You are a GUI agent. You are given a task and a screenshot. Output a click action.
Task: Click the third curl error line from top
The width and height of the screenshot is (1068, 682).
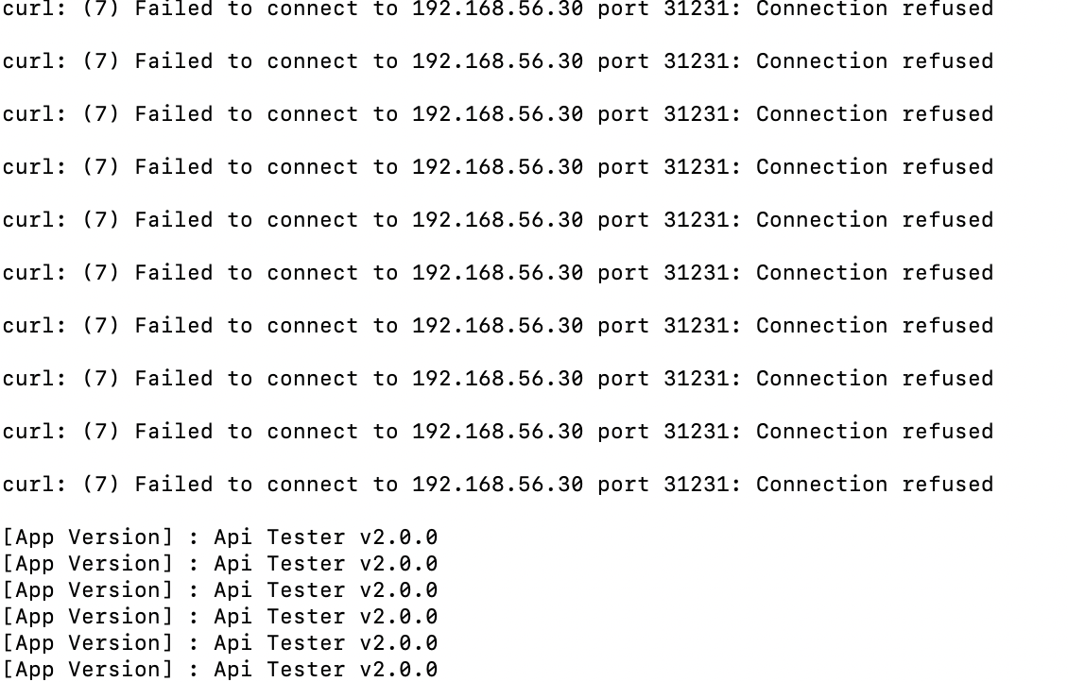point(498,114)
